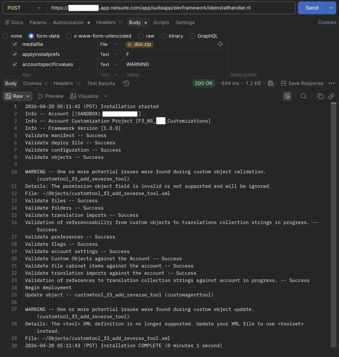Click the Cookies link

(327, 22)
